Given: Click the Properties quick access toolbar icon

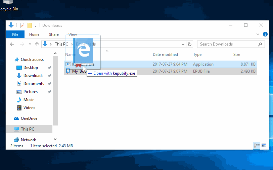Looking at the screenshot, I should click(22, 25).
